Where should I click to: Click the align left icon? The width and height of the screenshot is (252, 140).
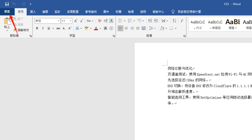click(x=120, y=28)
